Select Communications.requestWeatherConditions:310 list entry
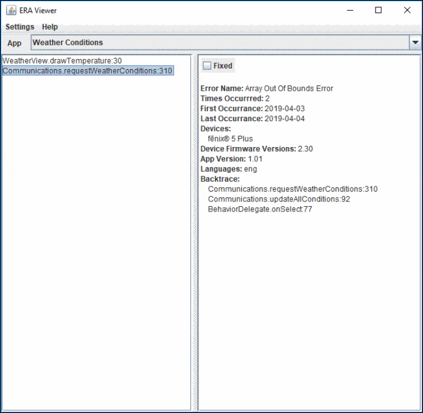Viewport: 423px width, 413px height. coord(88,71)
